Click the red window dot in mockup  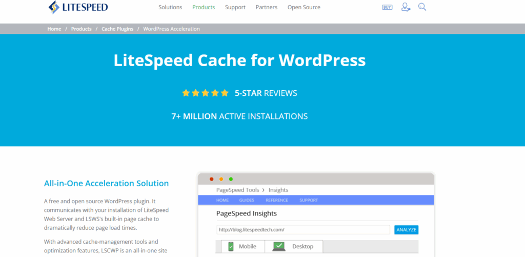click(211, 179)
